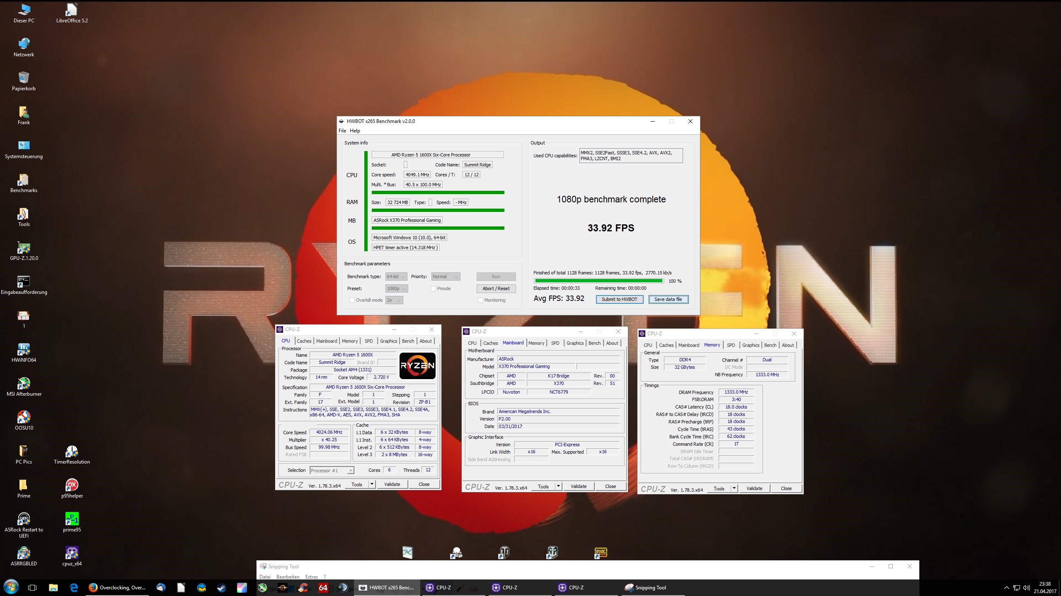
Task: Click the volume icon in system tray
Action: coord(1027,588)
